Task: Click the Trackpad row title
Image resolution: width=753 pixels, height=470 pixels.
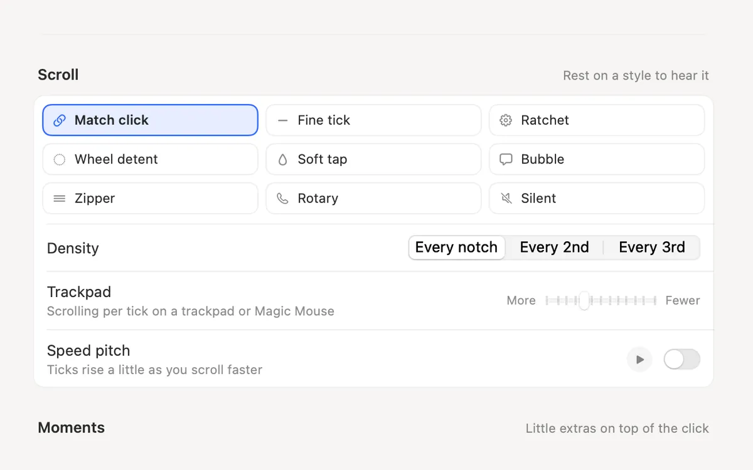Action: coord(79,292)
